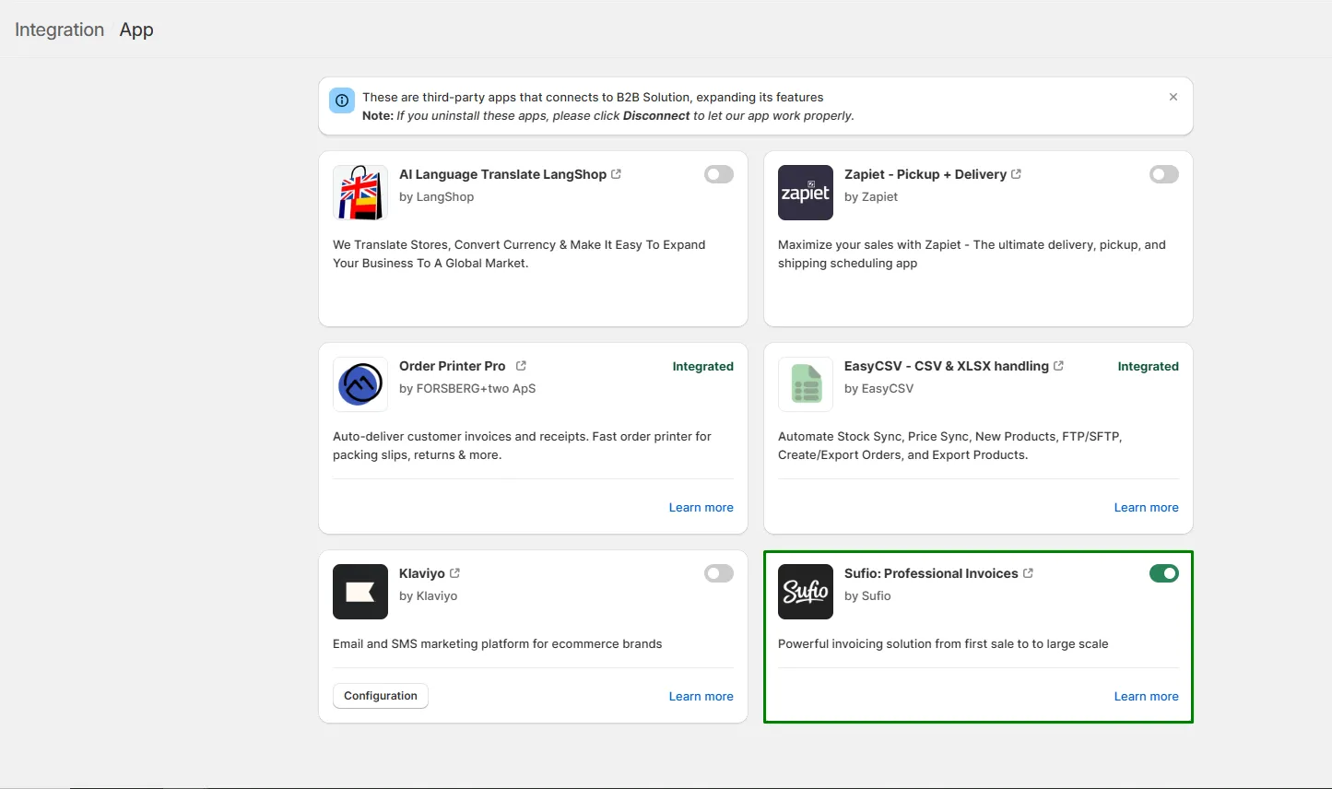Click 'Auto-deliver customer invoices' description

pyautogui.click(x=522, y=445)
